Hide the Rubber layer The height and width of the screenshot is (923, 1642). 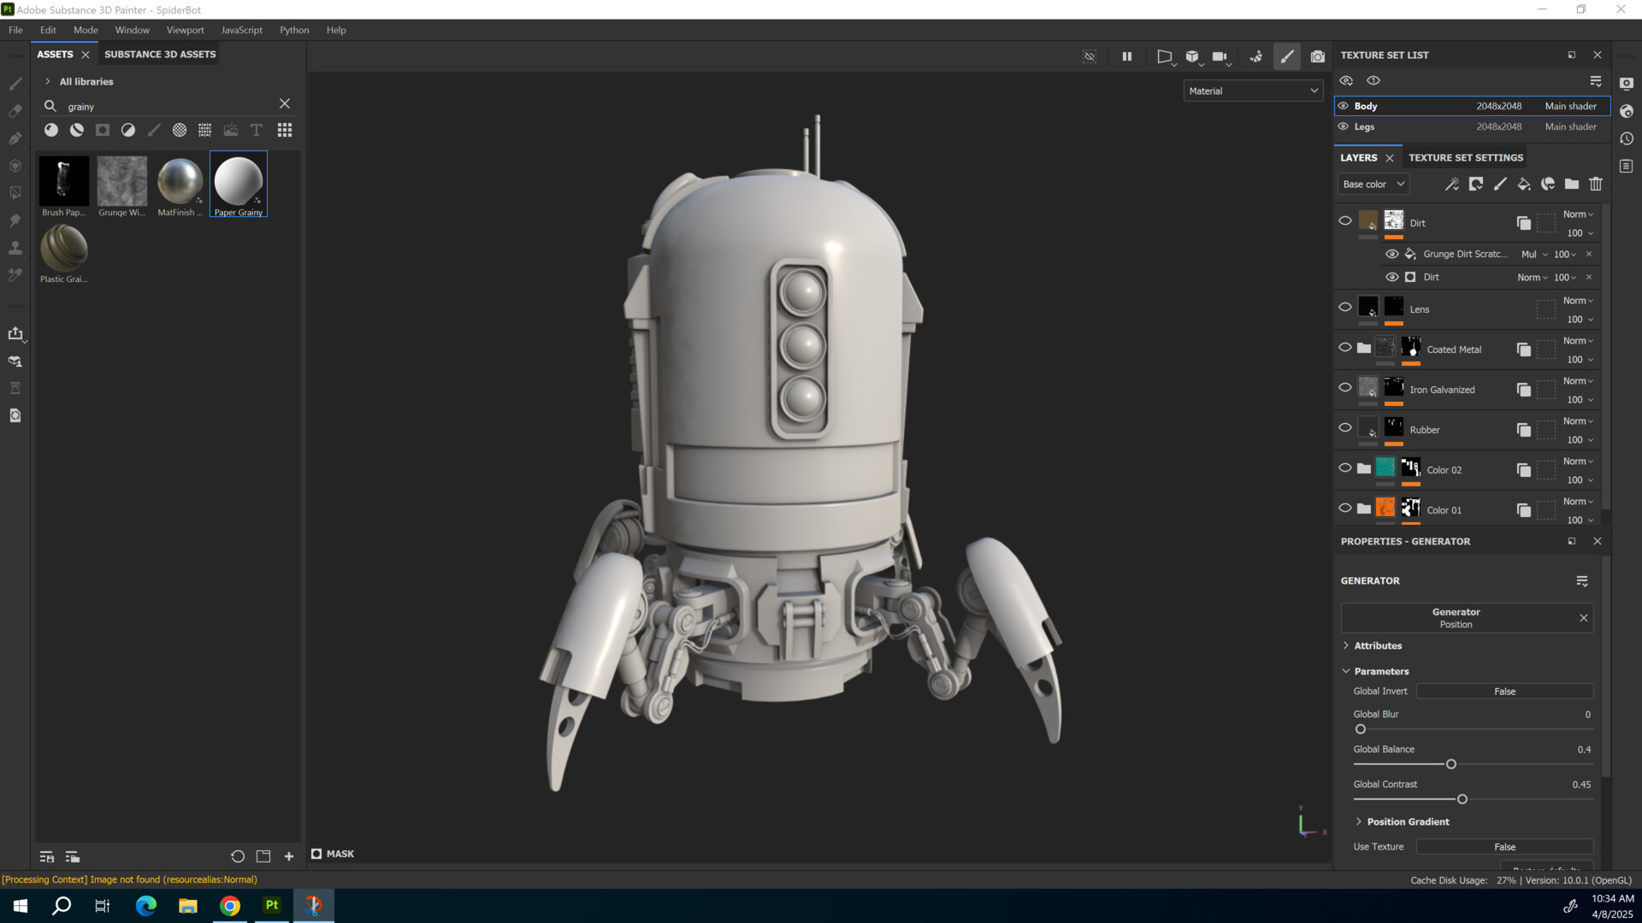click(x=1345, y=427)
